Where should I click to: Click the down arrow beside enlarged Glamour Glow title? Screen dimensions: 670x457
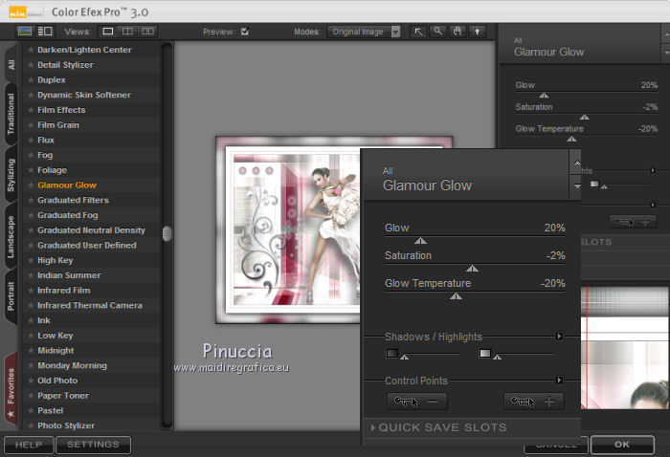[577, 186]
